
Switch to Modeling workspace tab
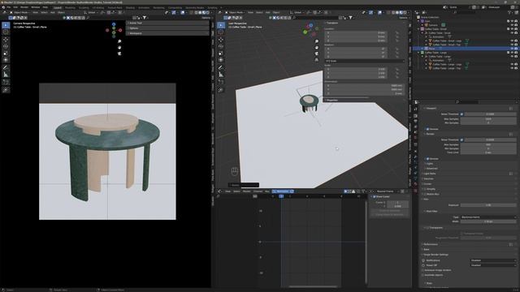(x=70, y=7)
